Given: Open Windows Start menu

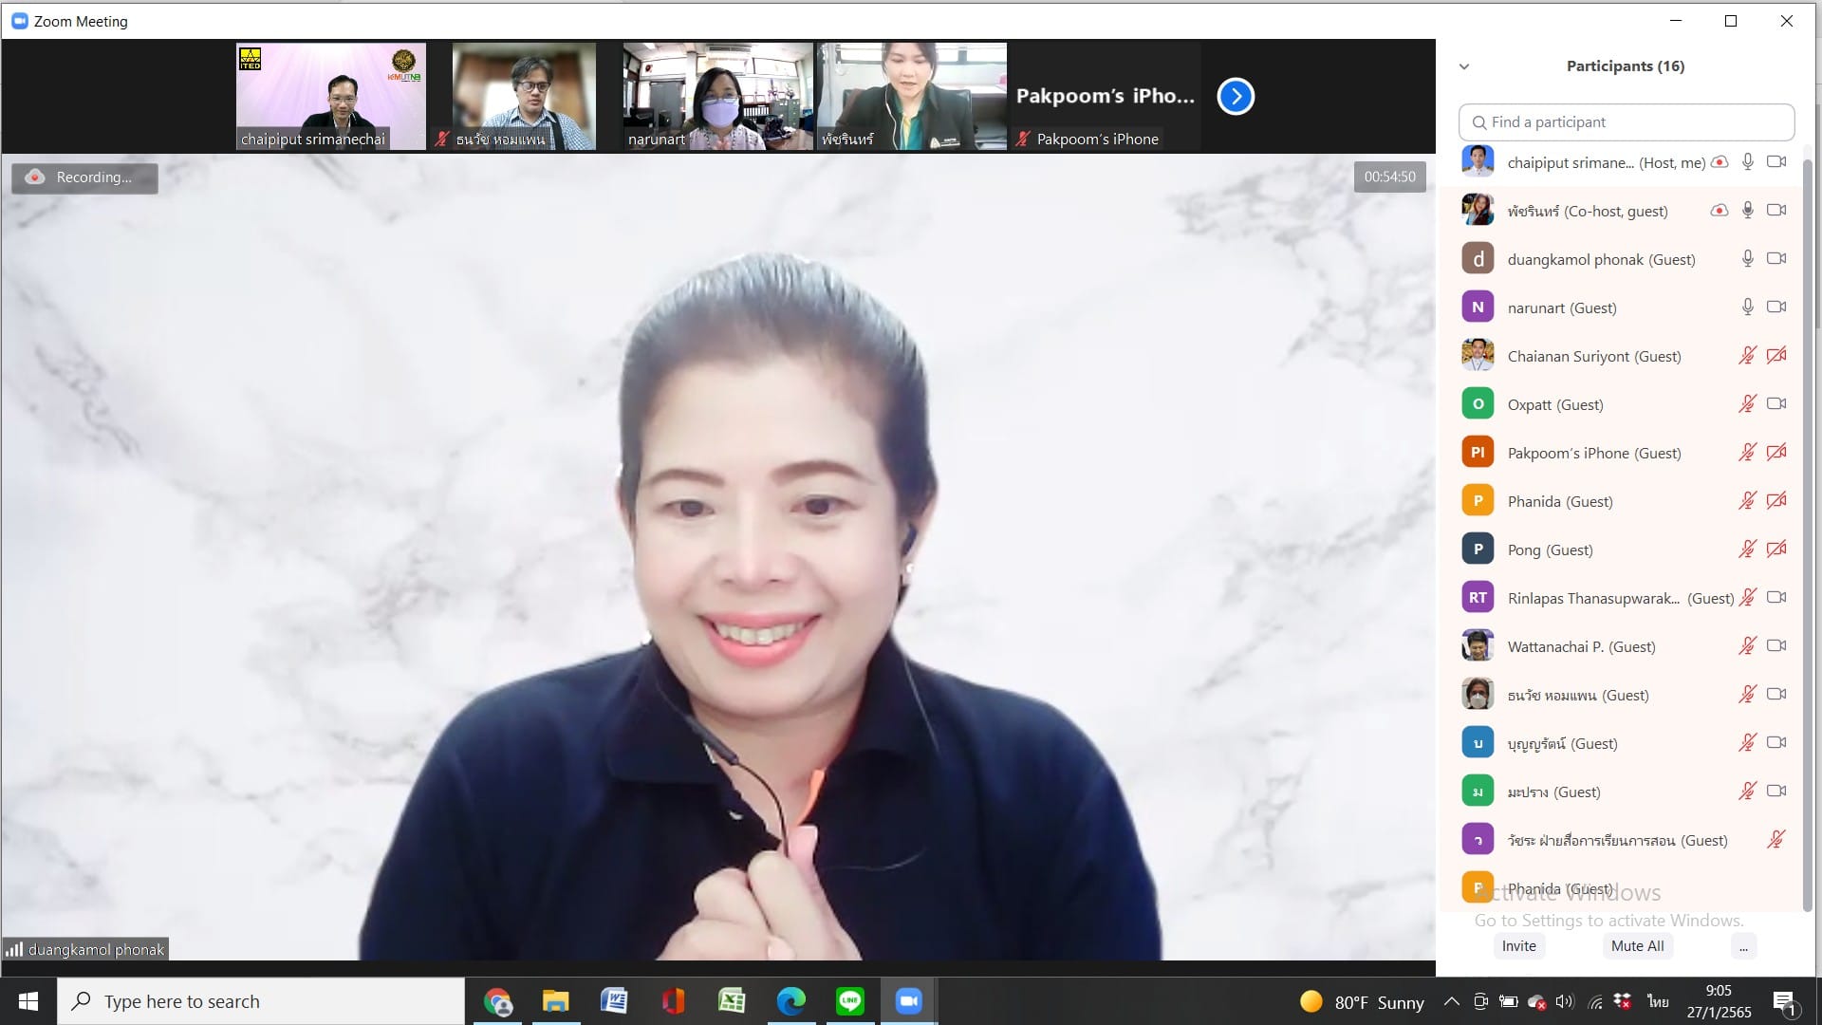Looking at the screenshot, I should [28, 1001].
